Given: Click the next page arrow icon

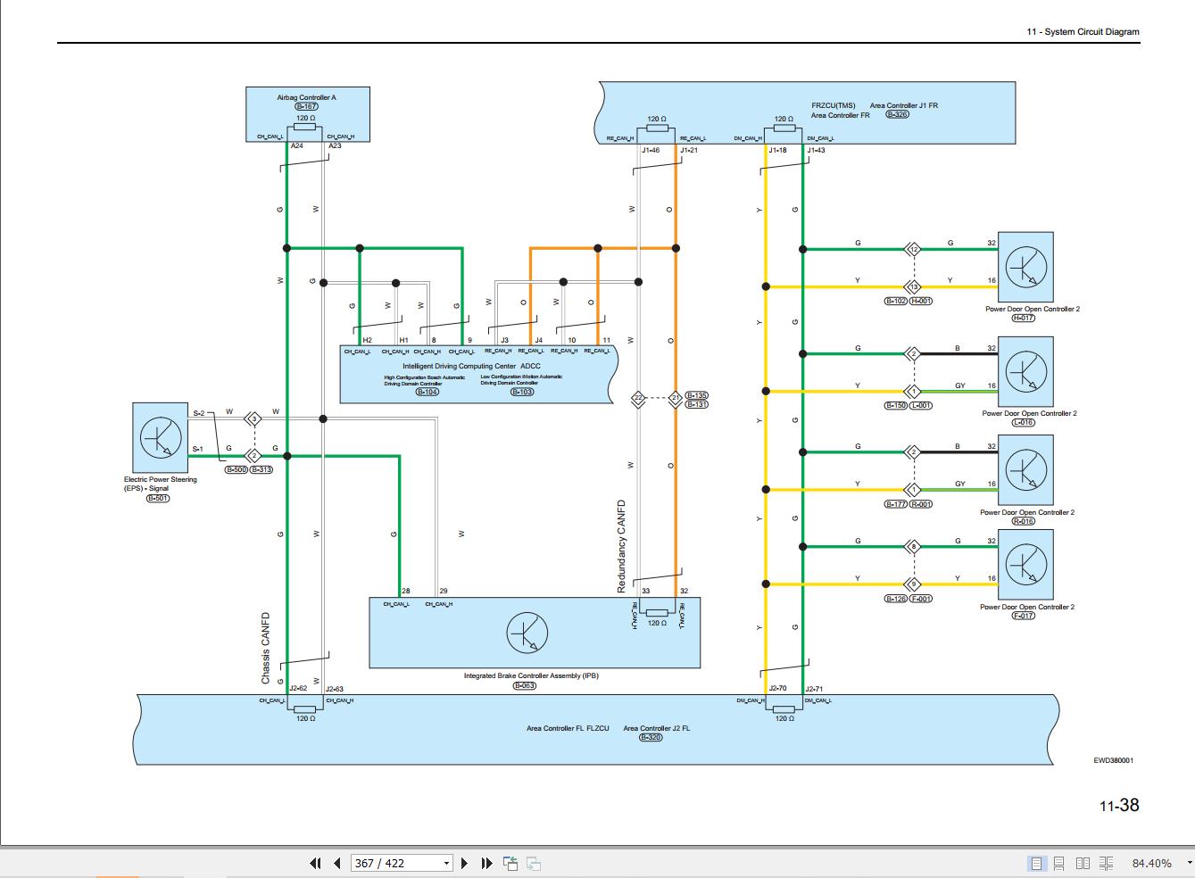Looking at the screenshot, I should click(x=464, y=864).
